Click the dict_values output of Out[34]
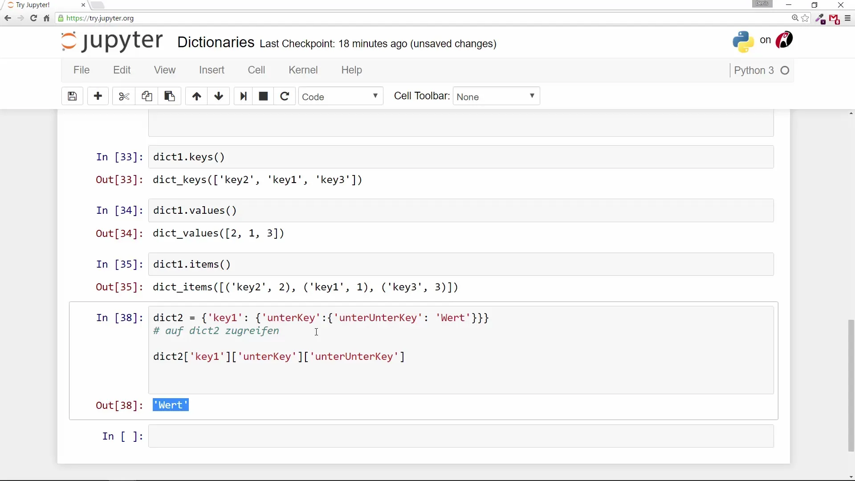The image size is (855, 481). coord(219,233)
